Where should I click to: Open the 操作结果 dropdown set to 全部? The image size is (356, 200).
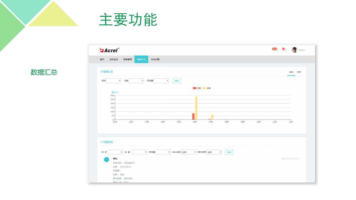tap(214, 152)
